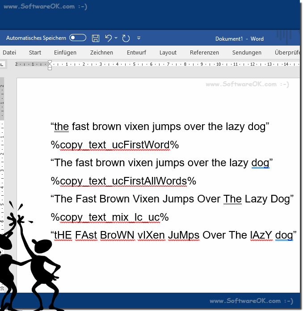Click the underlined word "The" before Lazy Dog
This screenshot has height=311, width=303.
(232, 199)
